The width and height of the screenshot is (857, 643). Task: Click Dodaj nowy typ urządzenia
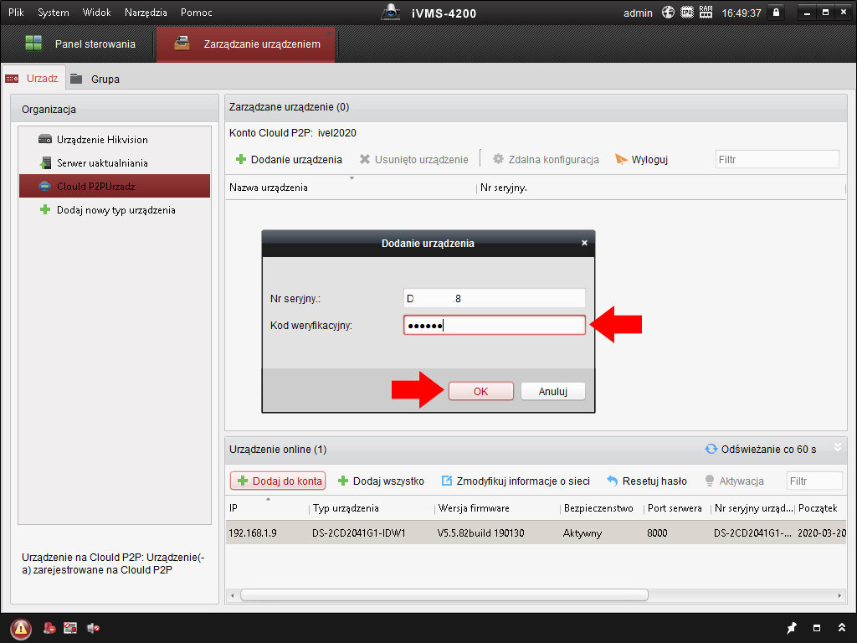(x=115, y=210)
